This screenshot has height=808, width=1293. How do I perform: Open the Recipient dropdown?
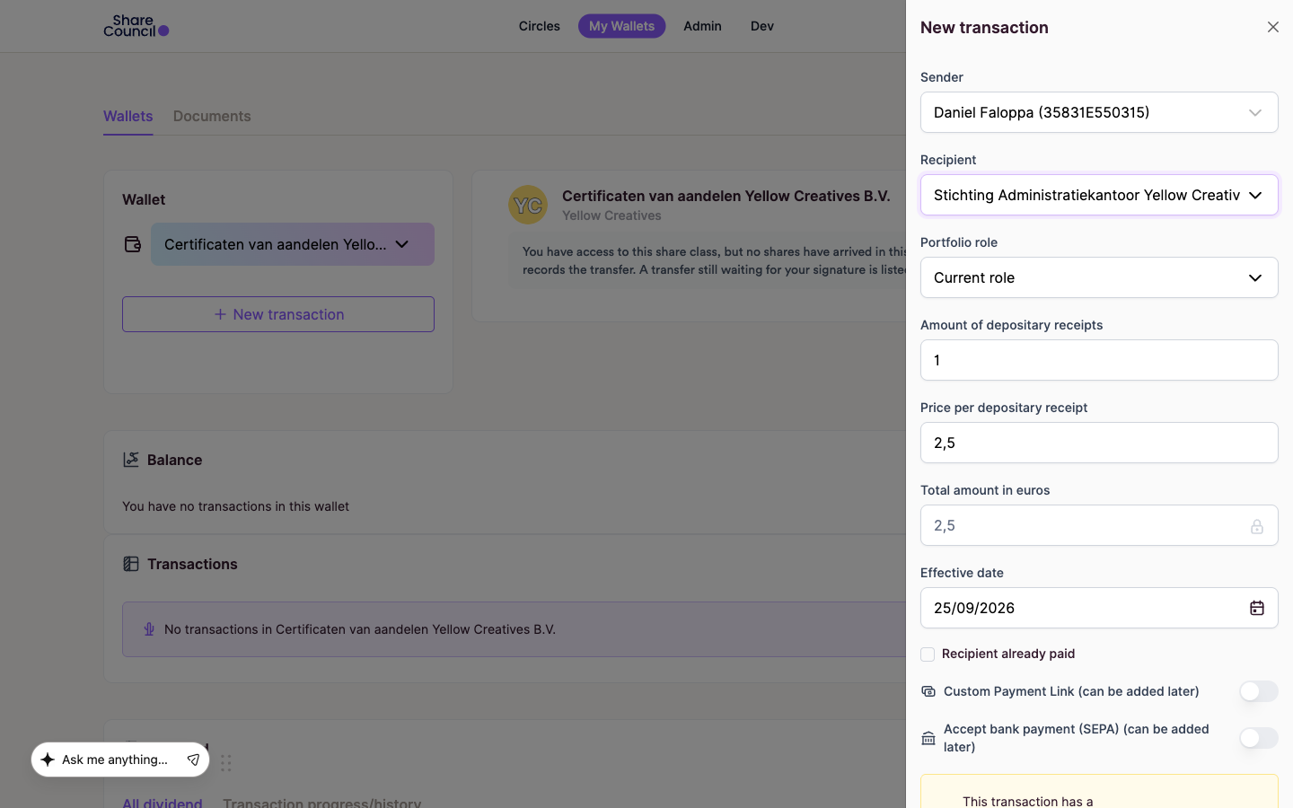click(x=1099, y=195)
